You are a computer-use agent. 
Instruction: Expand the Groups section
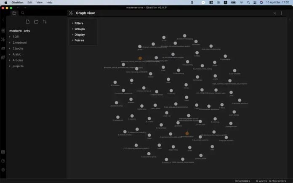79,29
